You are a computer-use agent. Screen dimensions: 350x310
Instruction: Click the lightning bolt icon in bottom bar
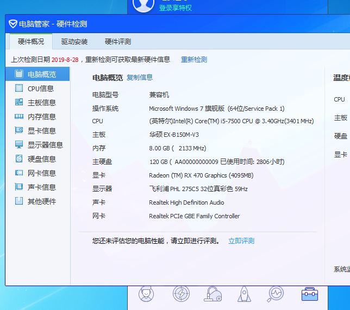point(181,294)
